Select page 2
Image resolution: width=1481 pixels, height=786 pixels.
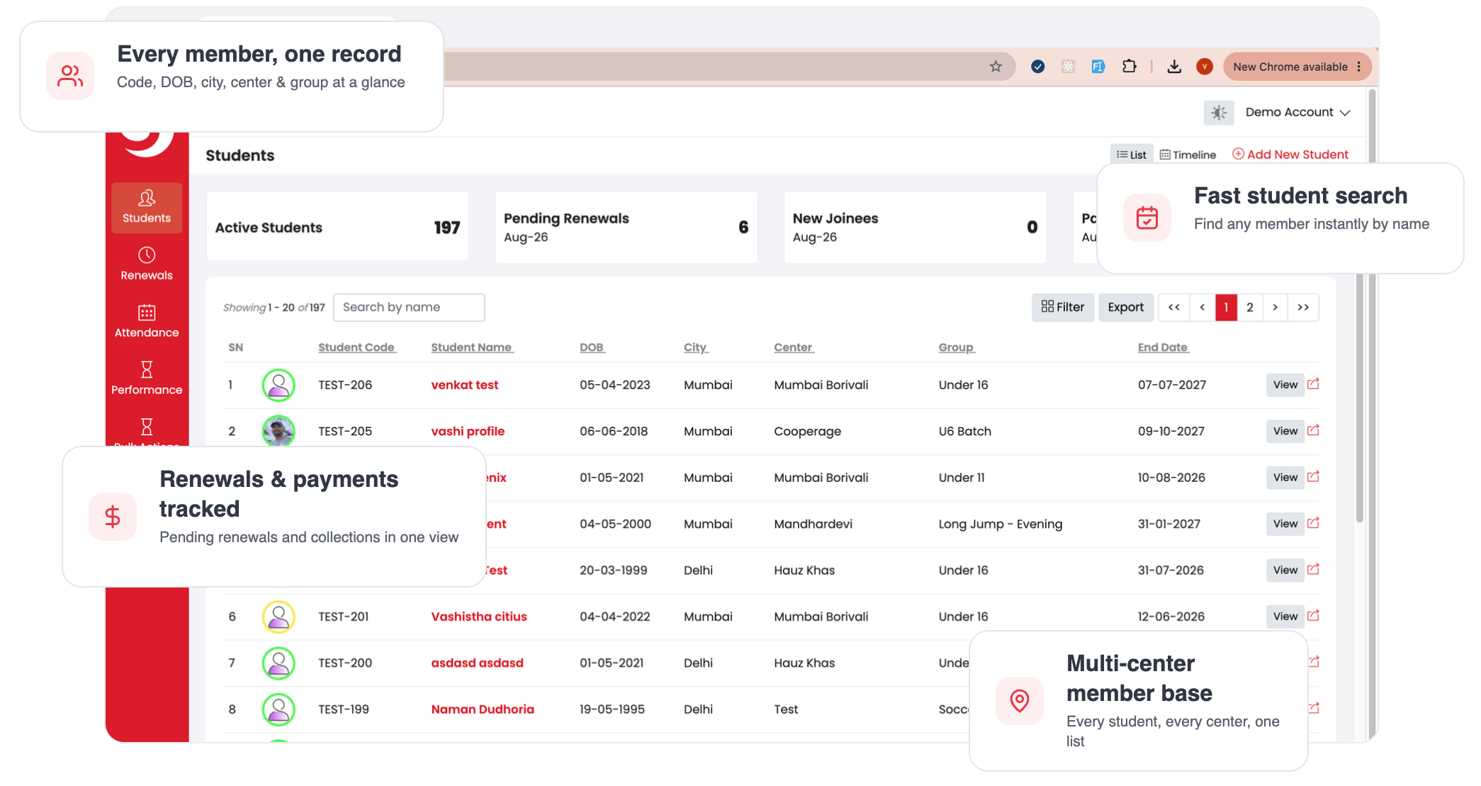(x=1250, y=307)
